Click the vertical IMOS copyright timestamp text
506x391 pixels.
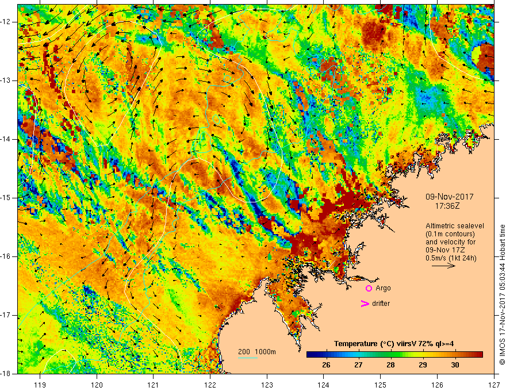(x=502, y=295)
